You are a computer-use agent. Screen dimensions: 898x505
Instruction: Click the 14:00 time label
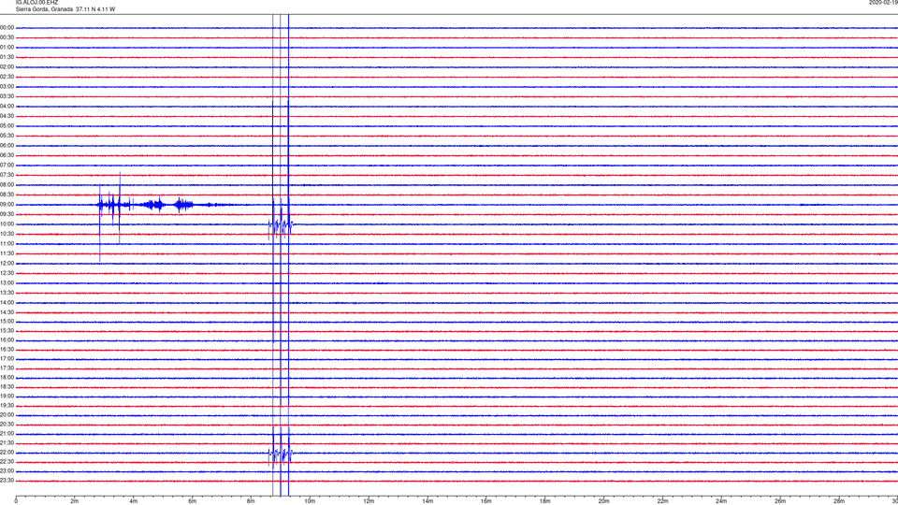point(7,303)
